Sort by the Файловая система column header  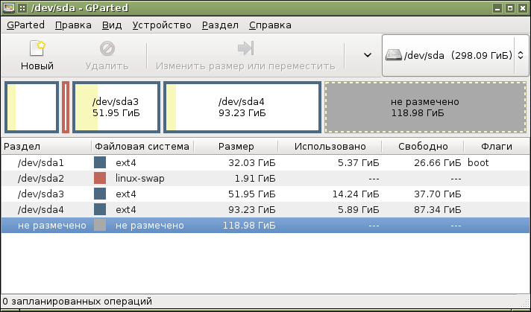click(x=142, y=147)
